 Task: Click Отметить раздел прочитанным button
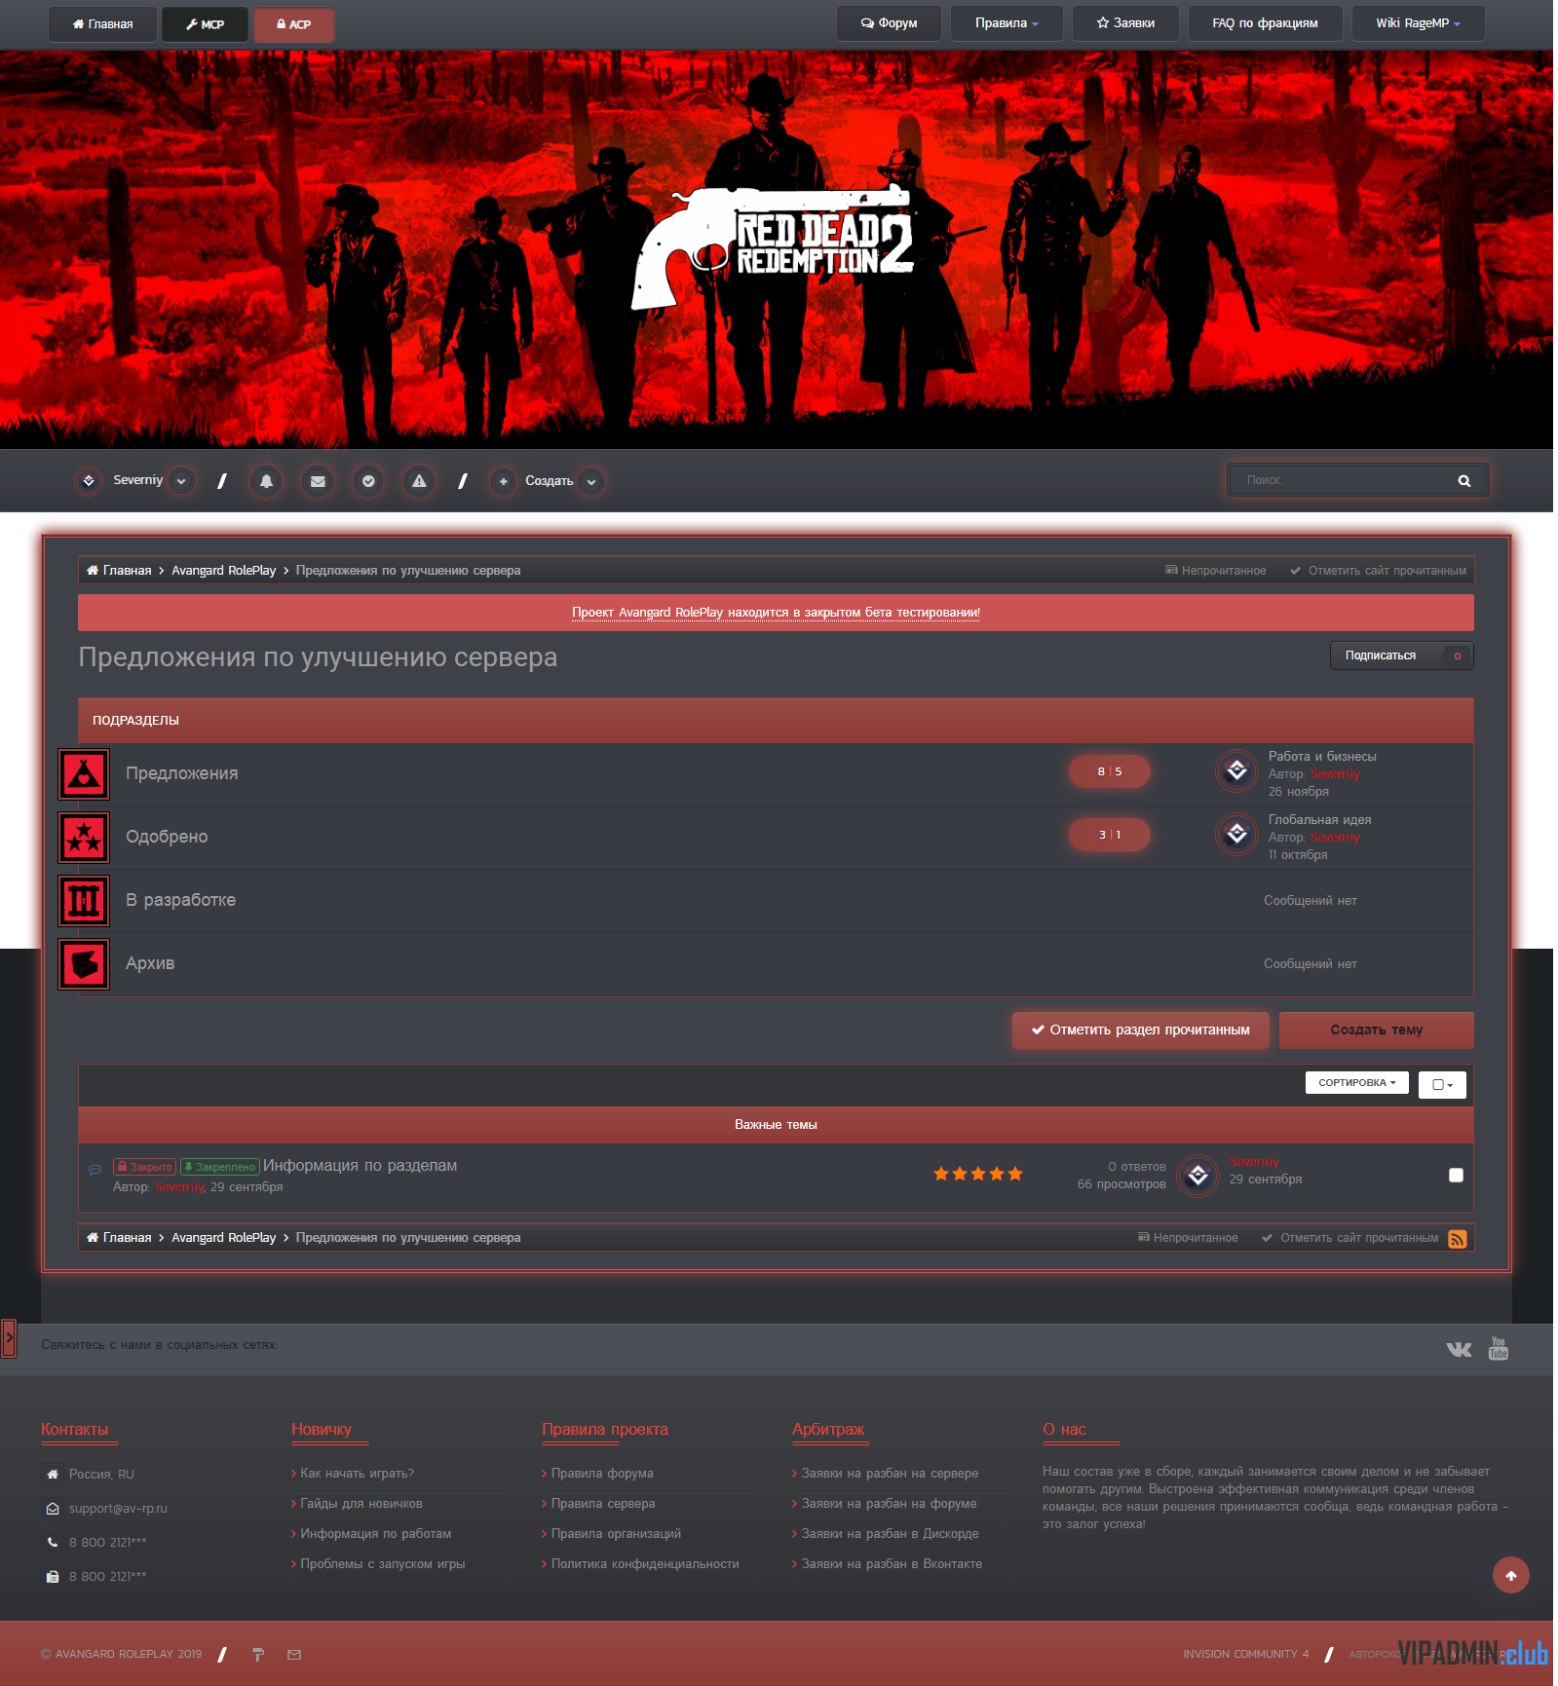1140,1030
